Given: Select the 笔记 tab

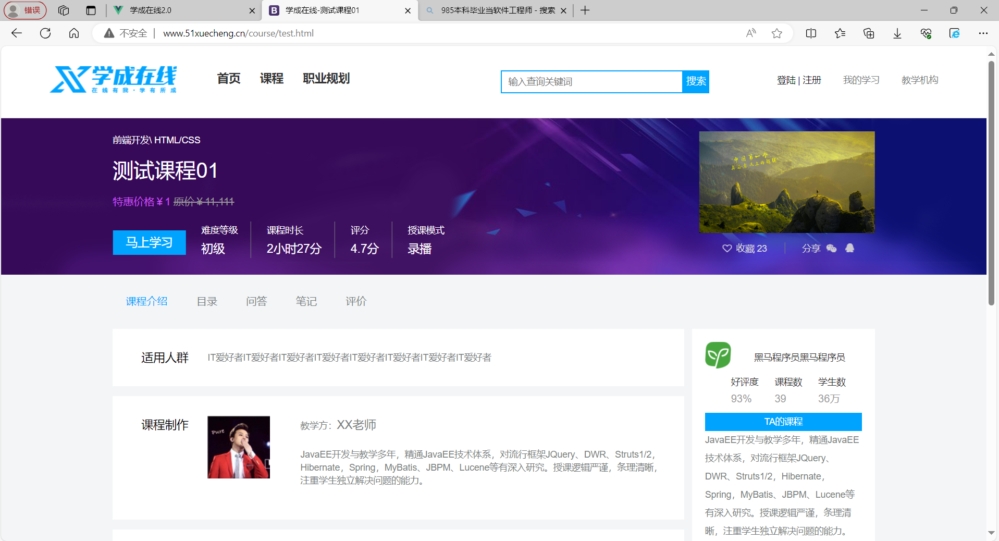Looking at the screenshot, I should 306,301.
